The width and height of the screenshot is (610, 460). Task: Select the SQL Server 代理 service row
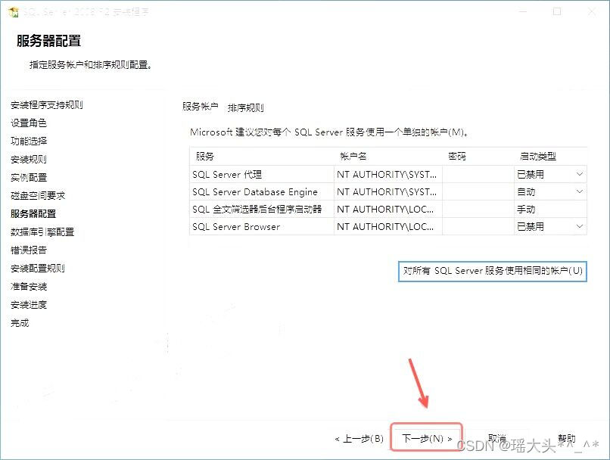[x=387, y=174]
